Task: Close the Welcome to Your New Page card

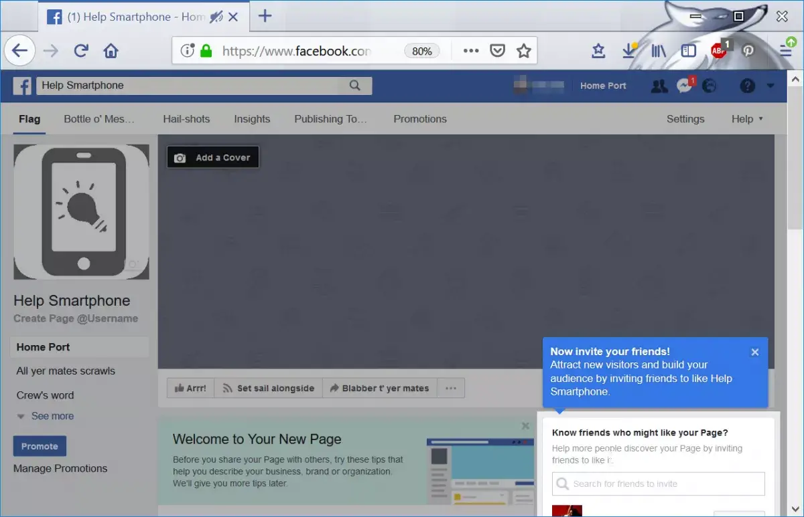Action: click(525, 425)
